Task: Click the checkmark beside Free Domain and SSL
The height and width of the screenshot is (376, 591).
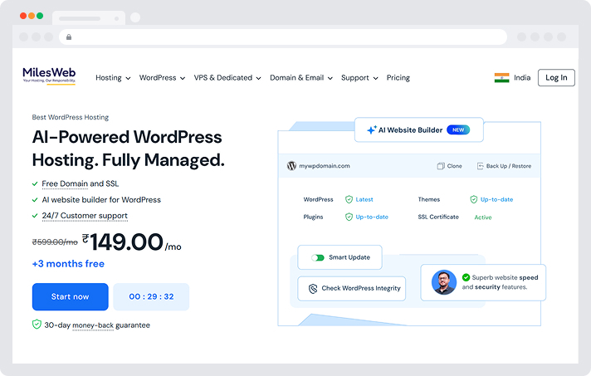Action: (x=35, y=184)
